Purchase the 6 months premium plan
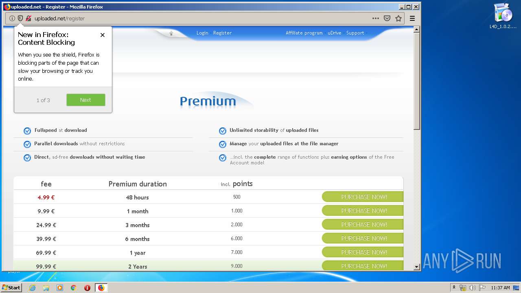Screen dimensions: 521x293 pyautogui.click(x=363, y=238)
